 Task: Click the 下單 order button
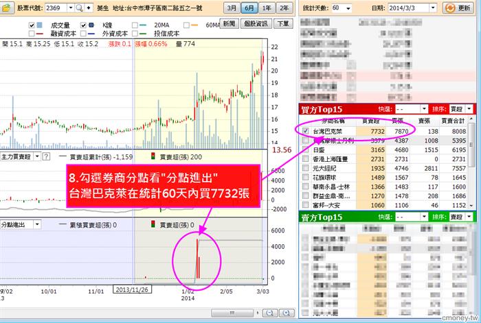[283, 23]
